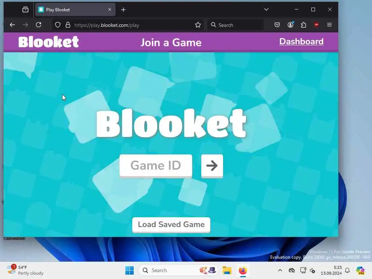Click the network display tray icon

pyautogui.click(x=303, y=270)
